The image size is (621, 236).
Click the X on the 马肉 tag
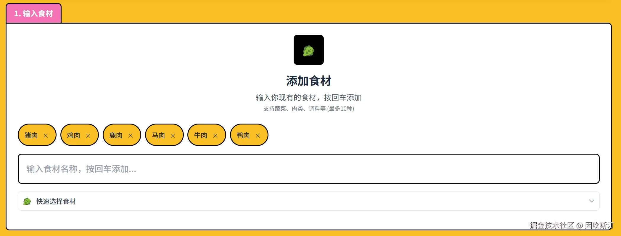[x=173, y=136]
